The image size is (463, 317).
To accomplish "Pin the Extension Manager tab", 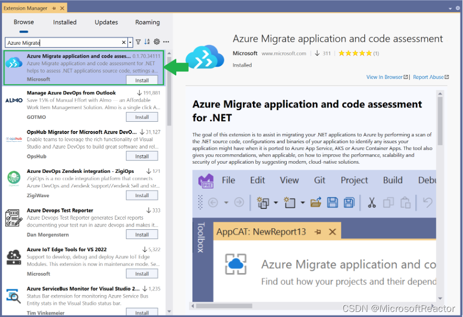I will [x=54, y=8].
